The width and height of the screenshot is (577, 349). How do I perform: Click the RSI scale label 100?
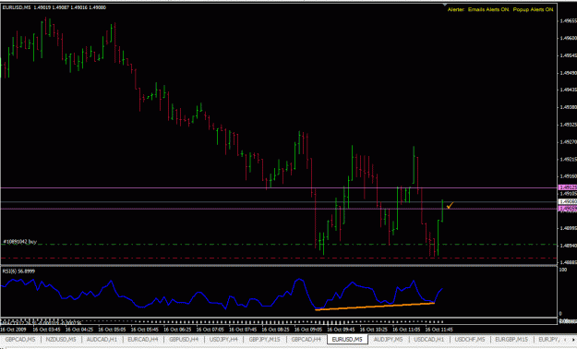563,270
